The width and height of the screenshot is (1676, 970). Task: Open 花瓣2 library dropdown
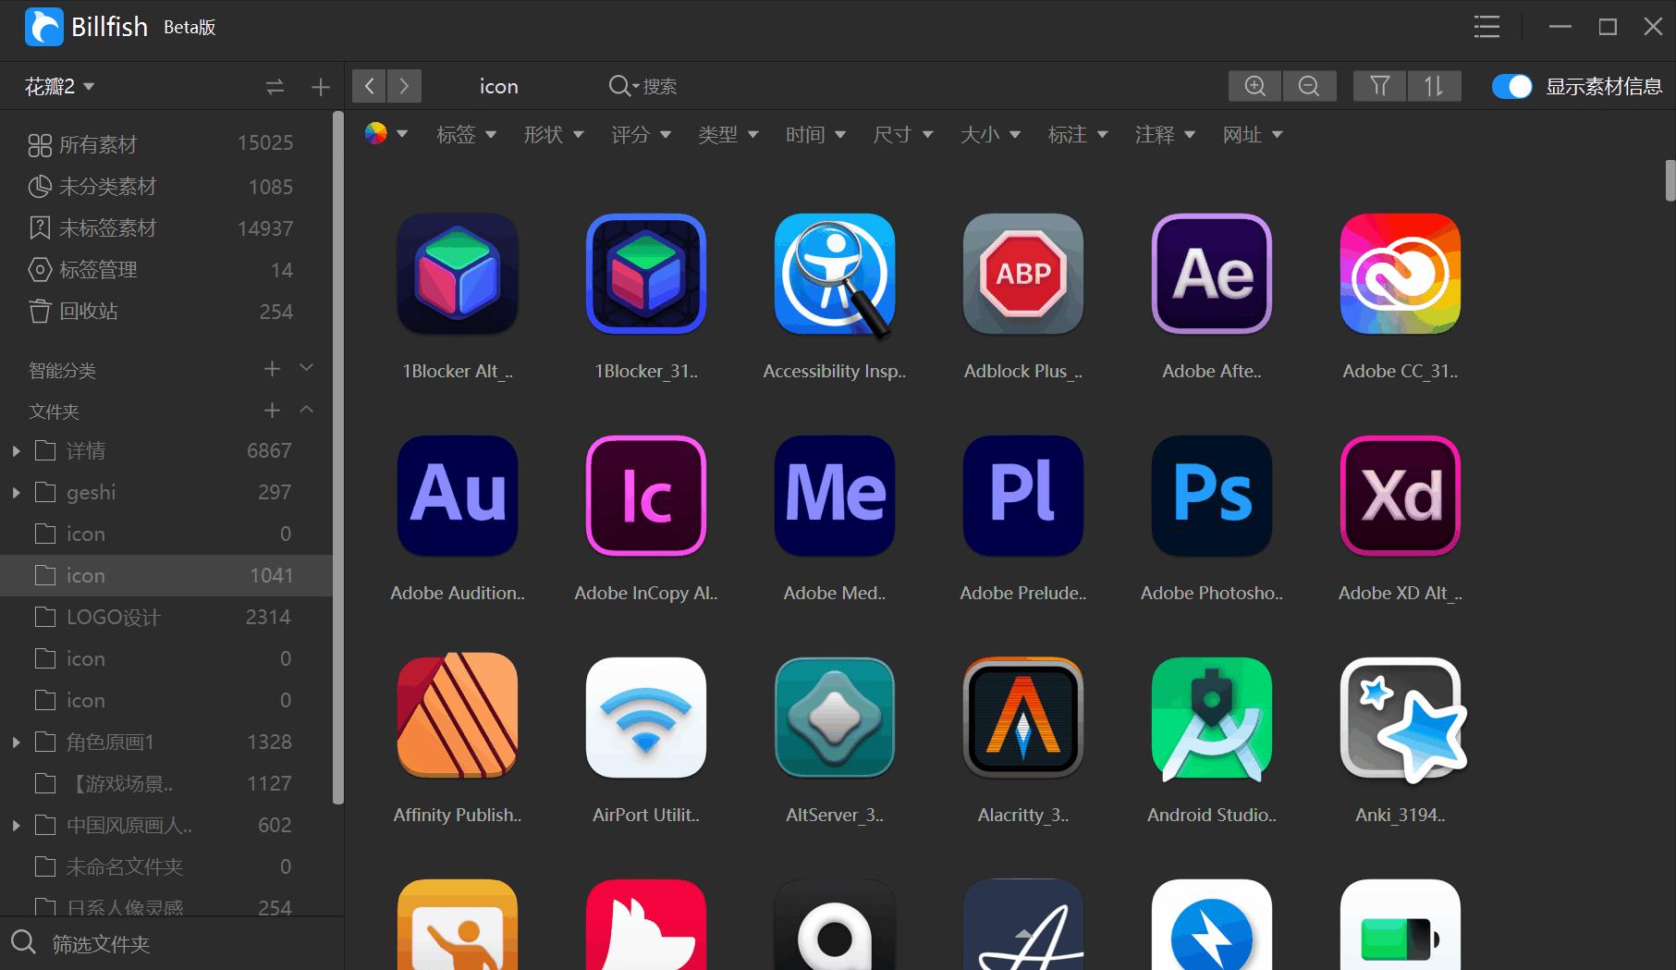click(59, 87)
